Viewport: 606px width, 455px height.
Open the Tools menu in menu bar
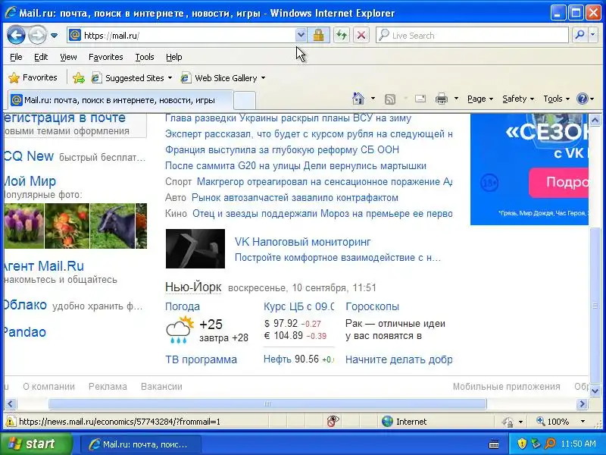click(145, 58)
